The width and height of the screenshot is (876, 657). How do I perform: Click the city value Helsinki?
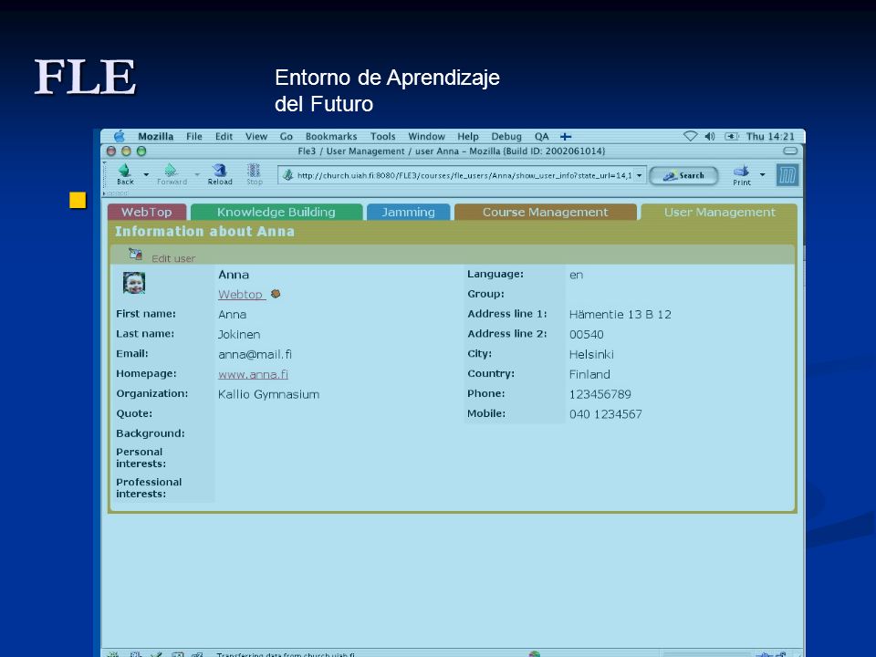[x=591, y=354]
